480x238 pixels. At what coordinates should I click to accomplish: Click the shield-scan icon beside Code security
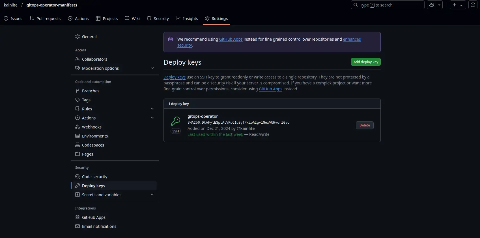(78, 176)
